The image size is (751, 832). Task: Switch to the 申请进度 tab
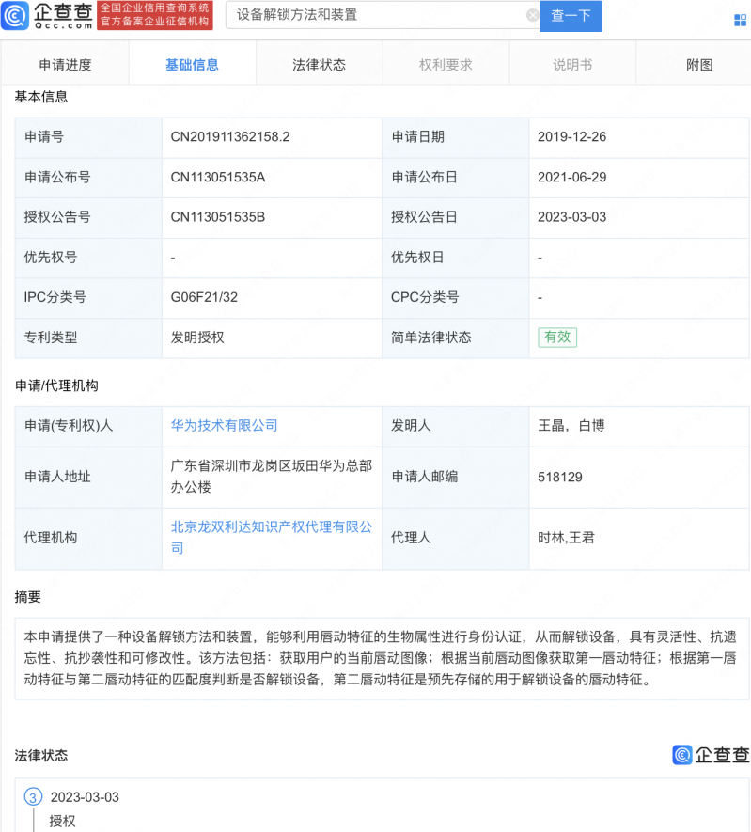pos(65,65)
